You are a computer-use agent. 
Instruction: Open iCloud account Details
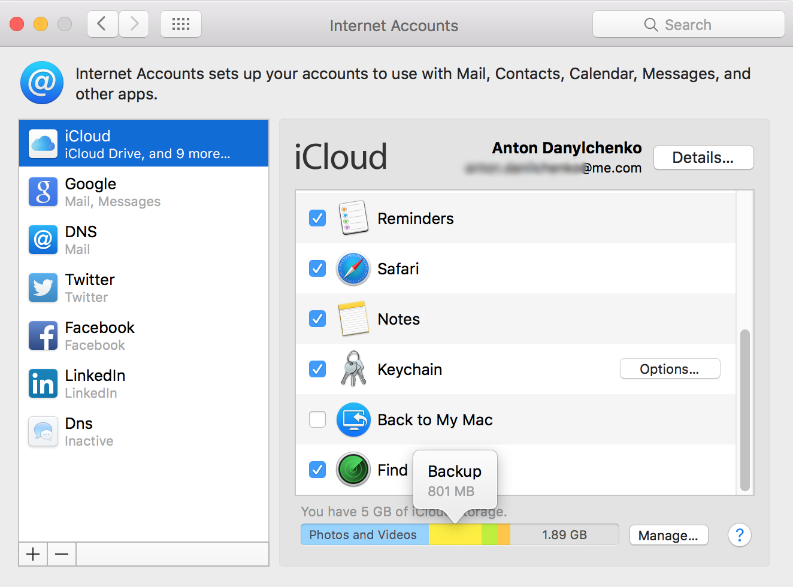click(x=703, y=158)
